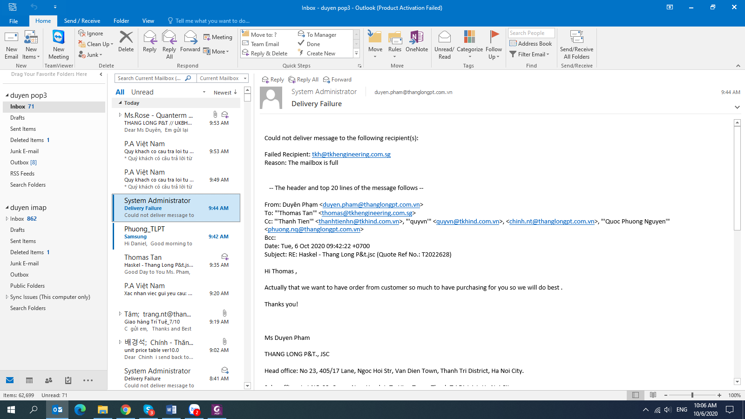Open tkh@tkhengineering.com.sg failed recipient link

click(x=351, y=155)
